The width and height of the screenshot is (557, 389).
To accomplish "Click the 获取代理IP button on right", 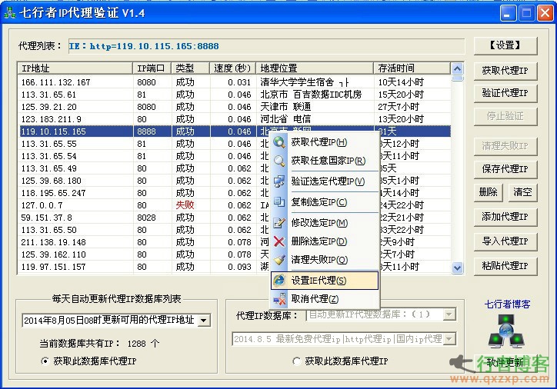I will click(x=505, y=71).
